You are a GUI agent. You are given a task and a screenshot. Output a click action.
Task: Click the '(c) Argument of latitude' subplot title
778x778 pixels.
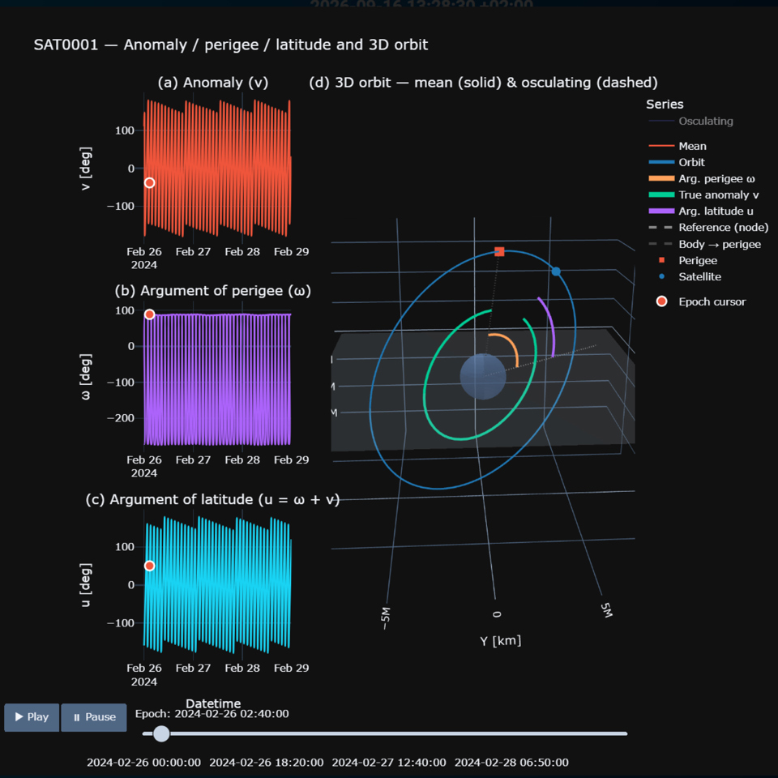pos(212,499)
